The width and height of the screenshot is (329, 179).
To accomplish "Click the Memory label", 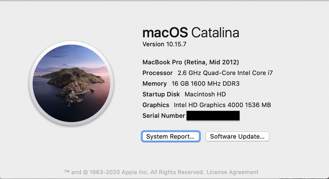I will 154,83.
